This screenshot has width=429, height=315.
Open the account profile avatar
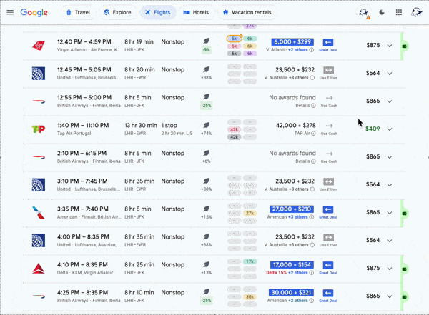pyautogui.click(x=416, y=12)
